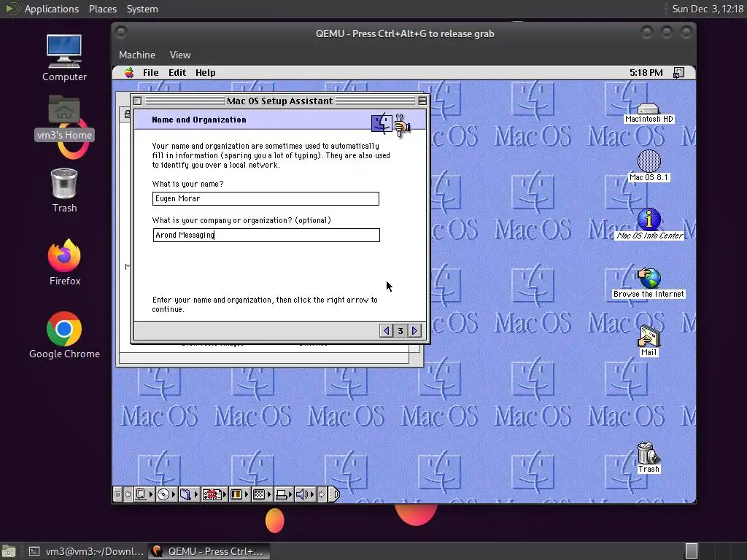Launch Firefox from the desktop

[x=64, y=262]
